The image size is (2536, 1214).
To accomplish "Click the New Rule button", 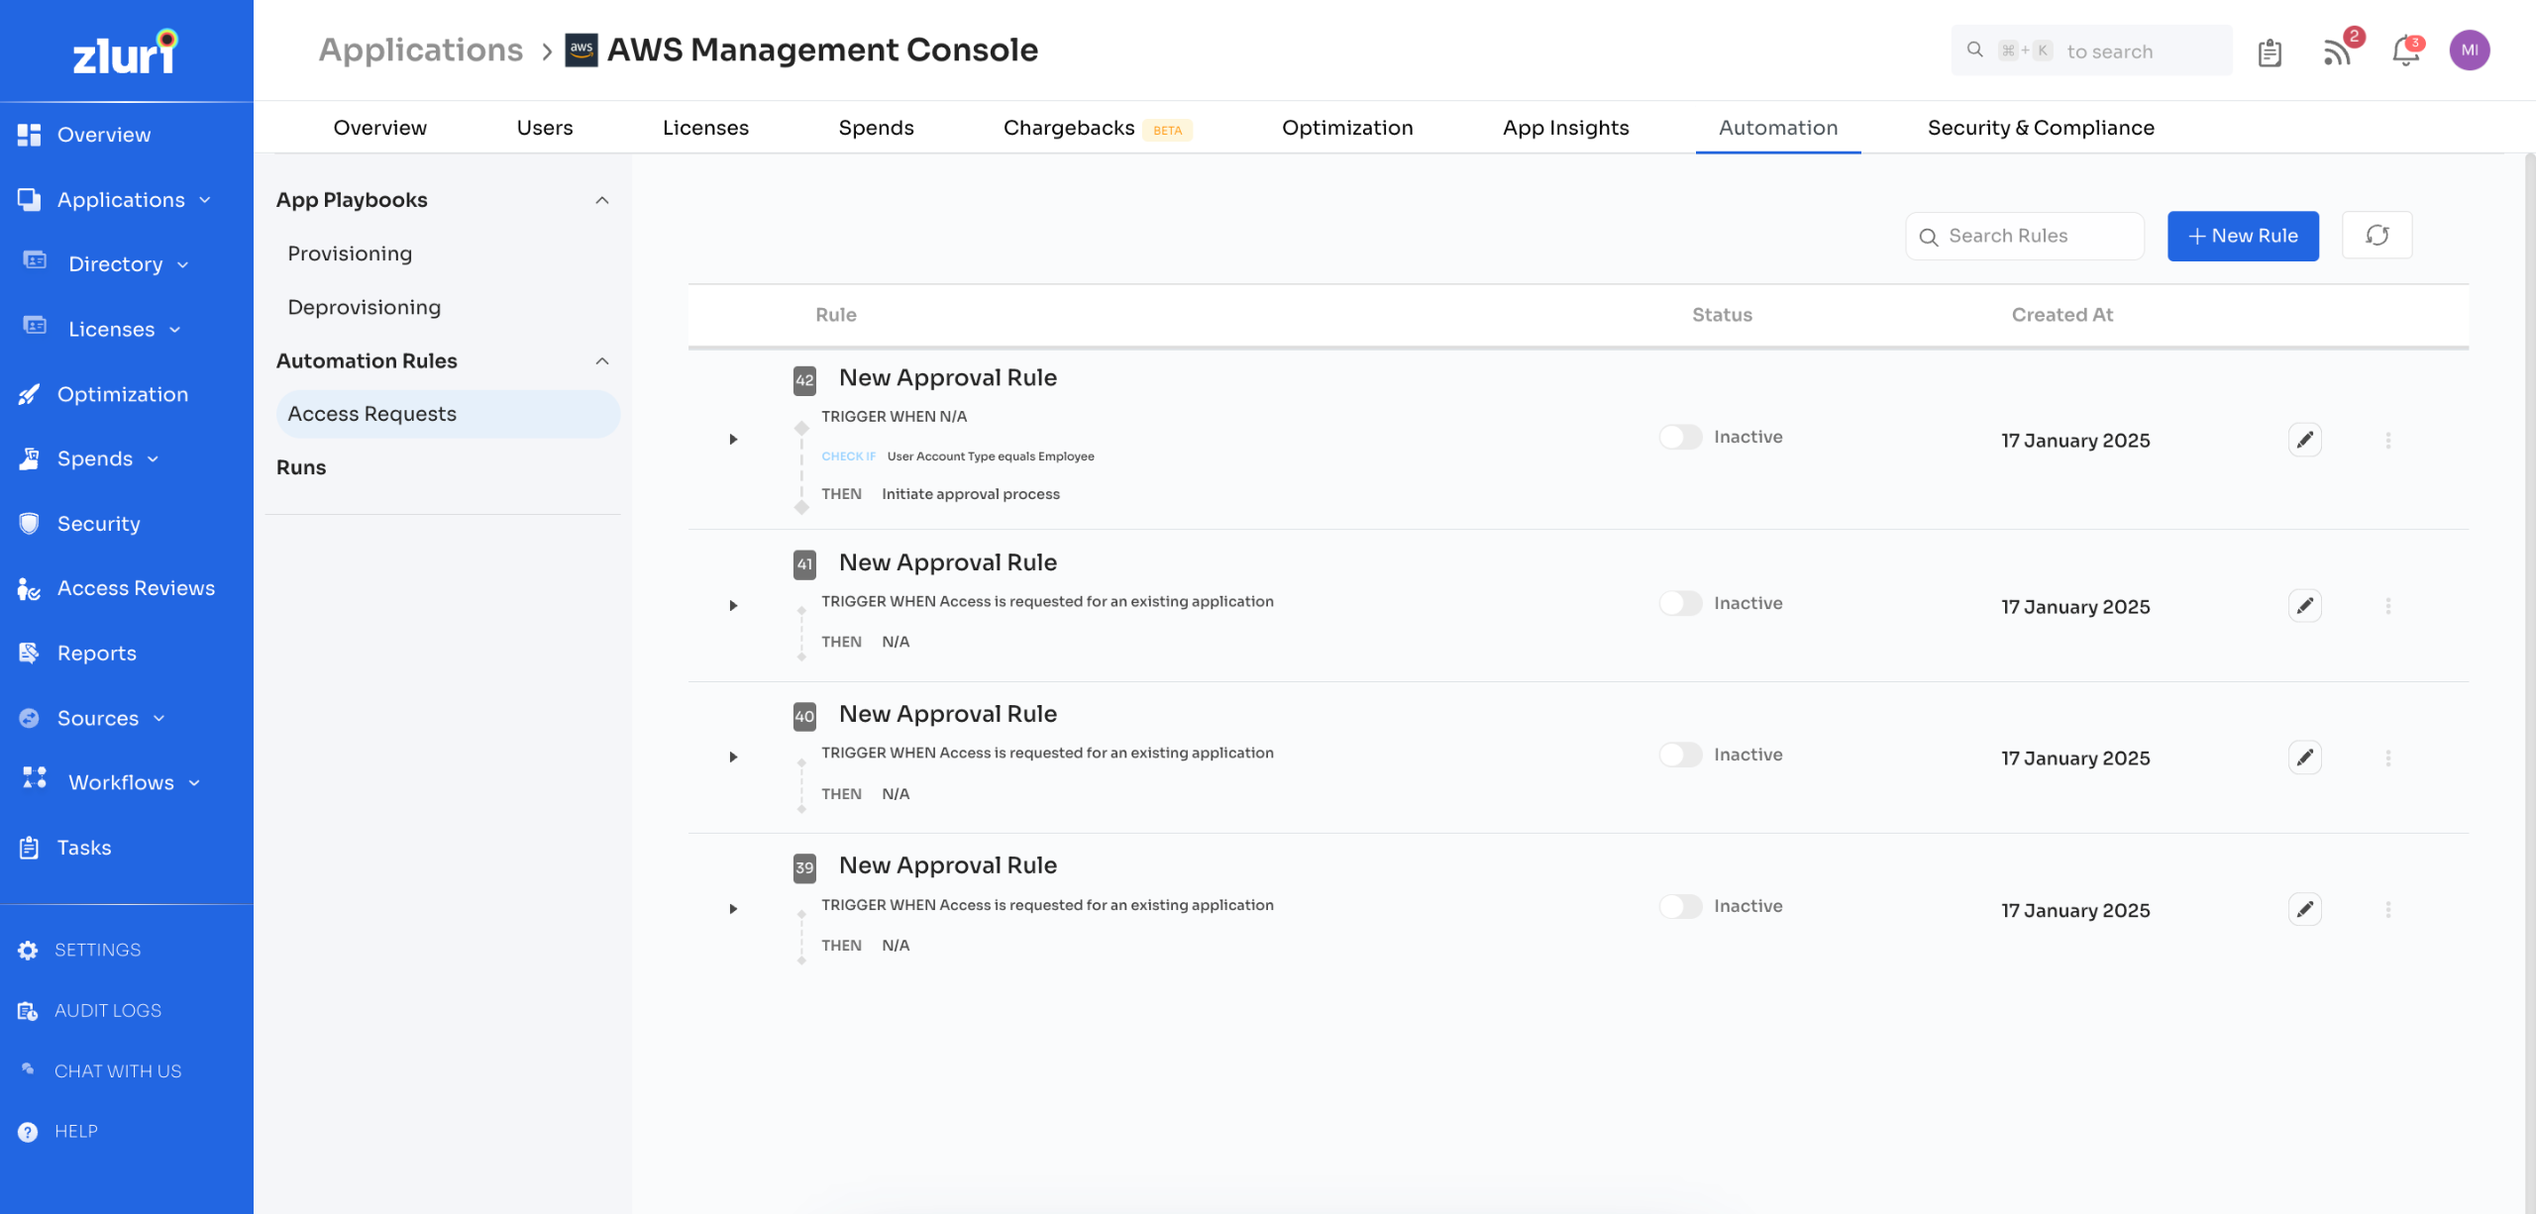I will click(2242, 236).
